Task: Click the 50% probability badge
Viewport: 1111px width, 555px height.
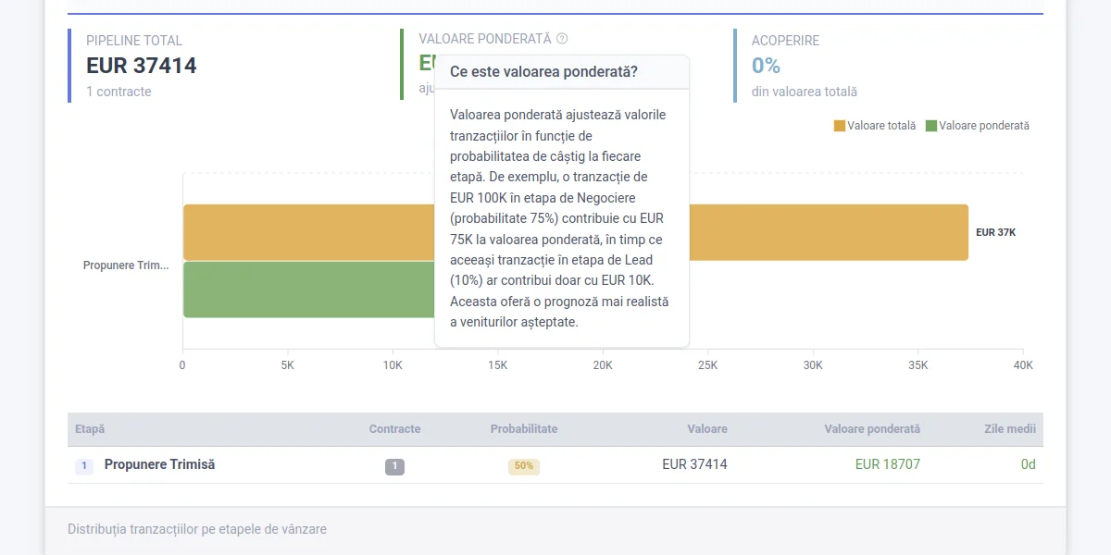Action: 523,466
